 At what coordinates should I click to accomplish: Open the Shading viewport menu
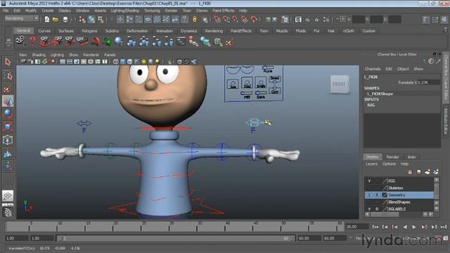[x=39, y=55]
